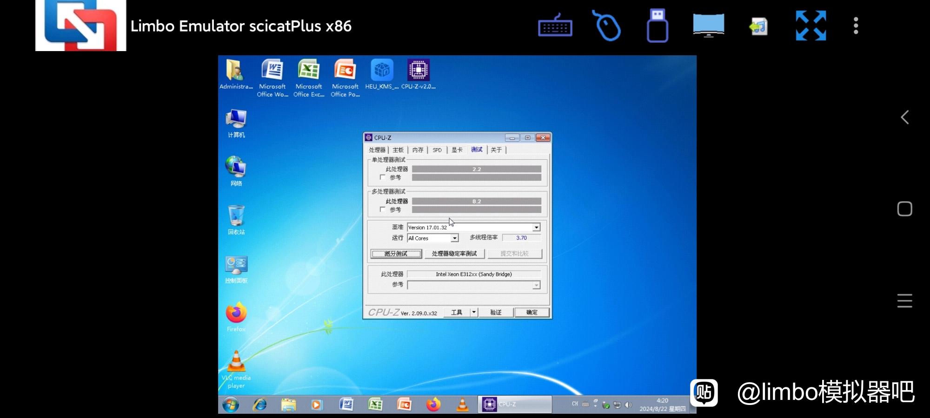This screenshot has height=418, width=930.
Task: Open the 参考 processor reference dropdown
Action: click(x=536, y=285)
